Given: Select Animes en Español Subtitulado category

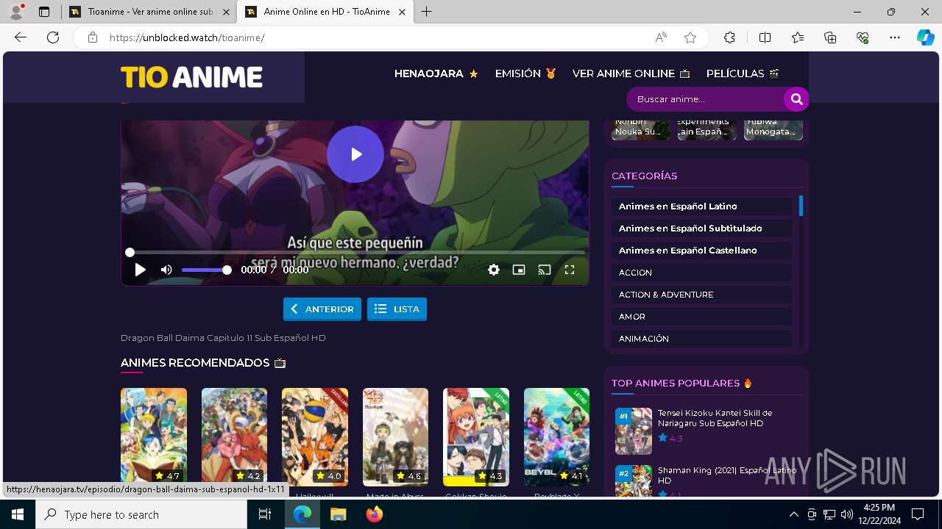Looking at the screenshot, I should tap(701, 228).
